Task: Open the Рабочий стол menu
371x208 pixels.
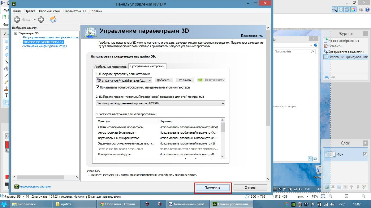Action: [49, 11]
